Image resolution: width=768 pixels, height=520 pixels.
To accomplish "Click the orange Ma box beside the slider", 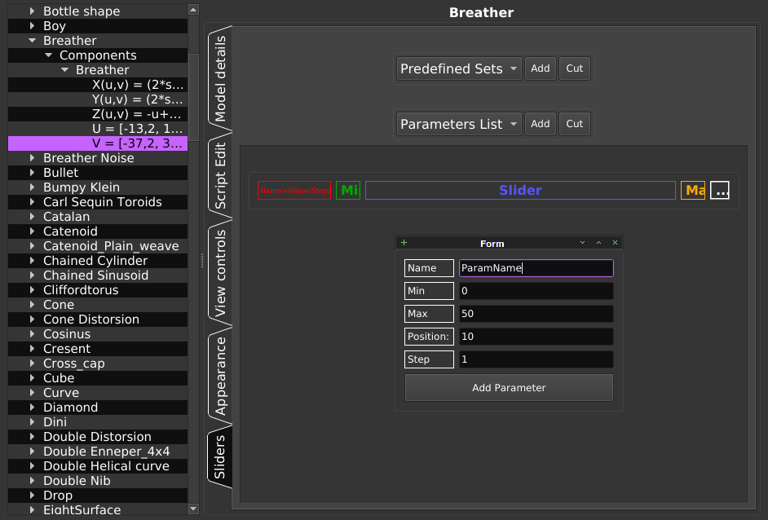I will pyautogui.click(x=693, y=191).
